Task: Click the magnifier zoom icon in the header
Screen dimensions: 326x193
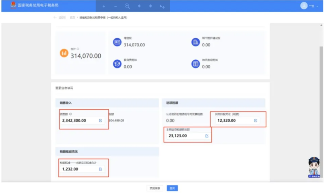Action: tap(127, 6)
